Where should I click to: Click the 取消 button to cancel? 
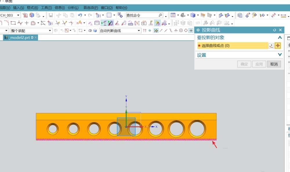[274, 64]
